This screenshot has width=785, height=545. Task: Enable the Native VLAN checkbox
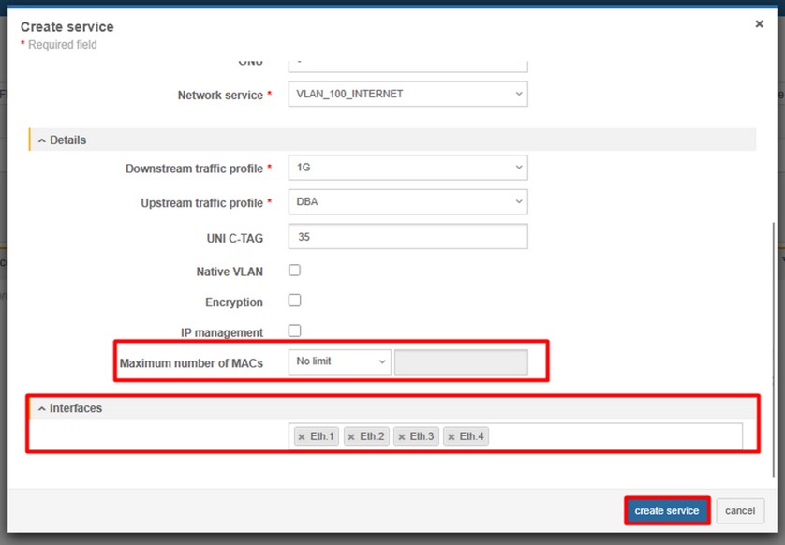coord(294,271)
